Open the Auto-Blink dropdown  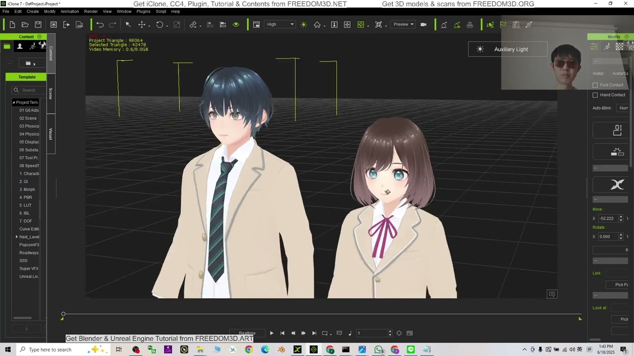click(623, 108)
